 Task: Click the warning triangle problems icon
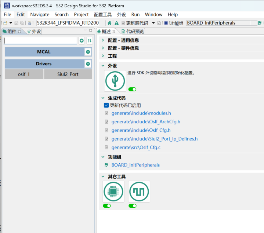[116, 23]
